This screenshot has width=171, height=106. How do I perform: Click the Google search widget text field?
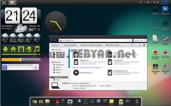[20, 67]
